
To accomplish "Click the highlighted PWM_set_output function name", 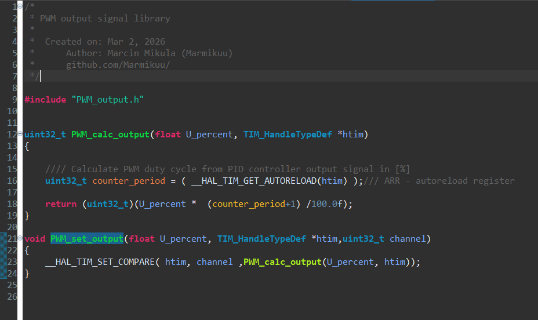I will point(87,239).
